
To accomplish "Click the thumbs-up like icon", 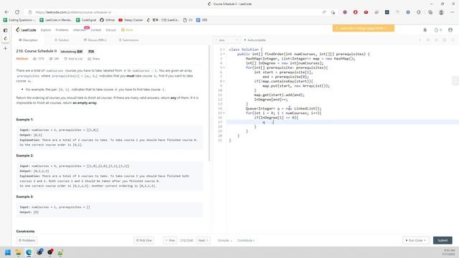I will click(x=35, y=59).
